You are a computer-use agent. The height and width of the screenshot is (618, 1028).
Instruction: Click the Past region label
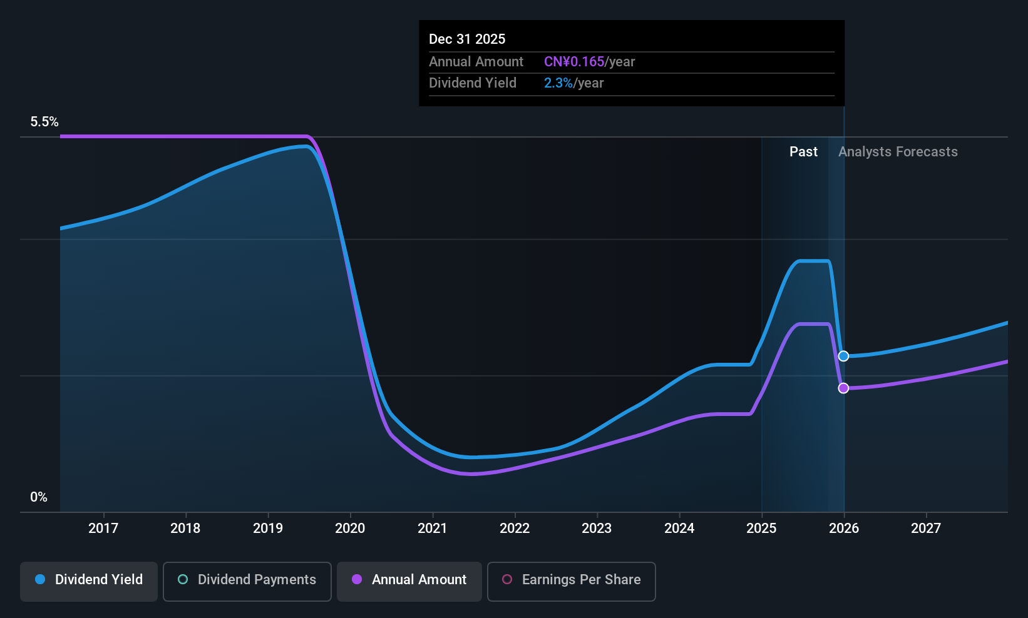pos(803,152)
